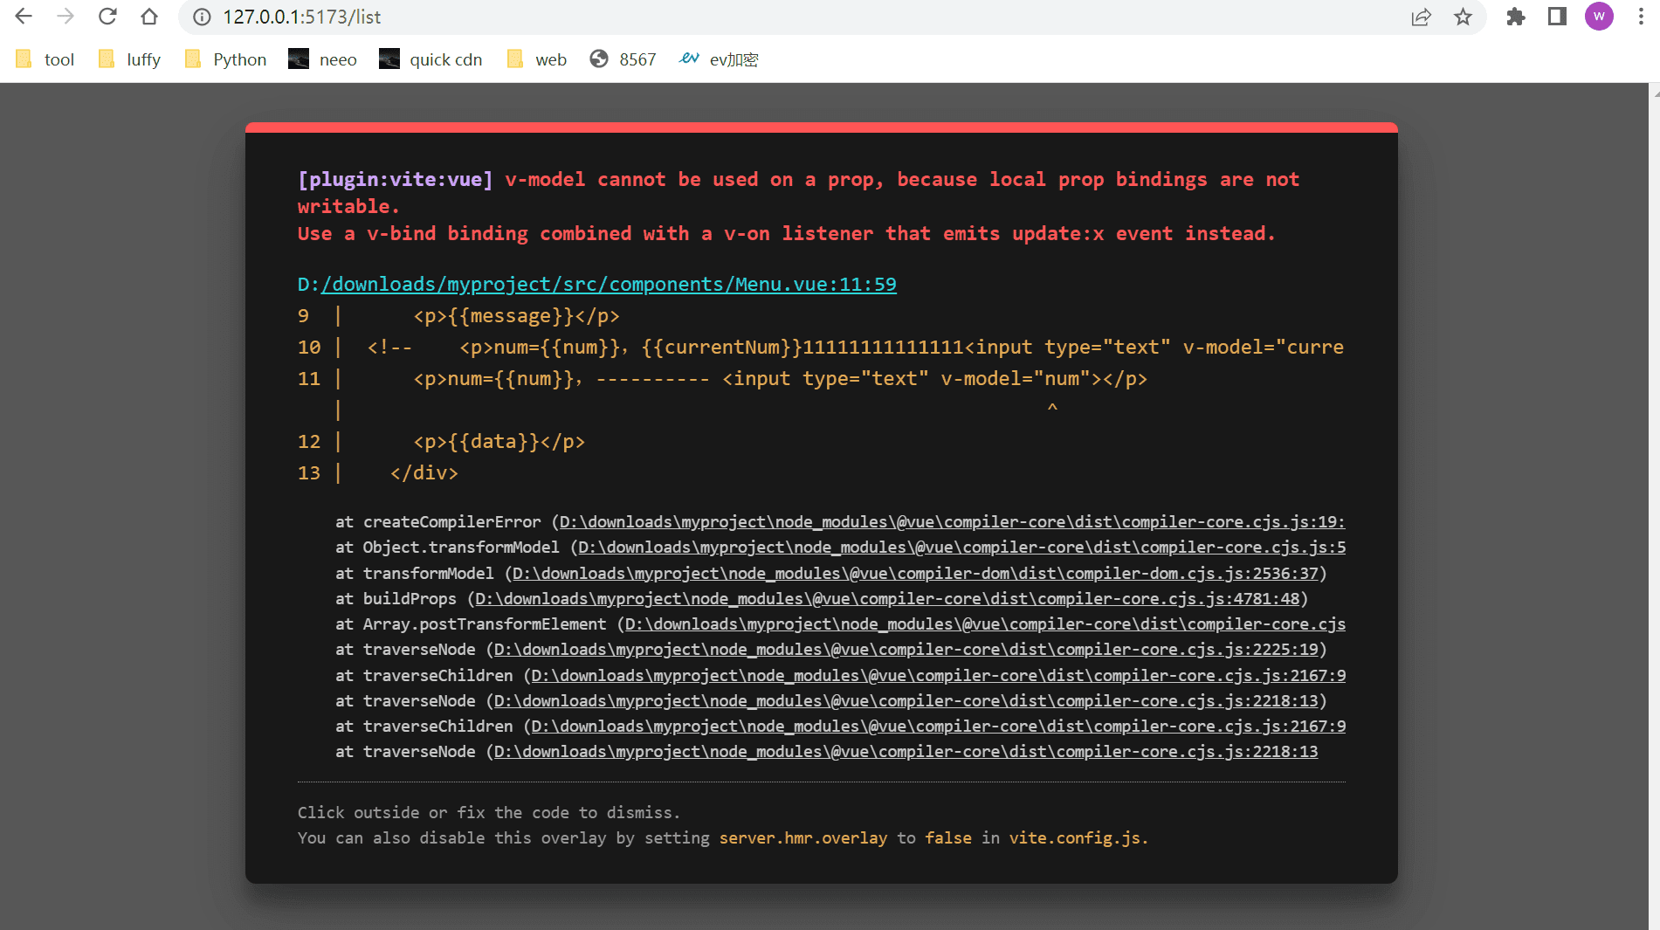This screenshot has width=1660, height=930.
Task: Click code line 9 with {{message}}
Action: (x=516, y=316)
